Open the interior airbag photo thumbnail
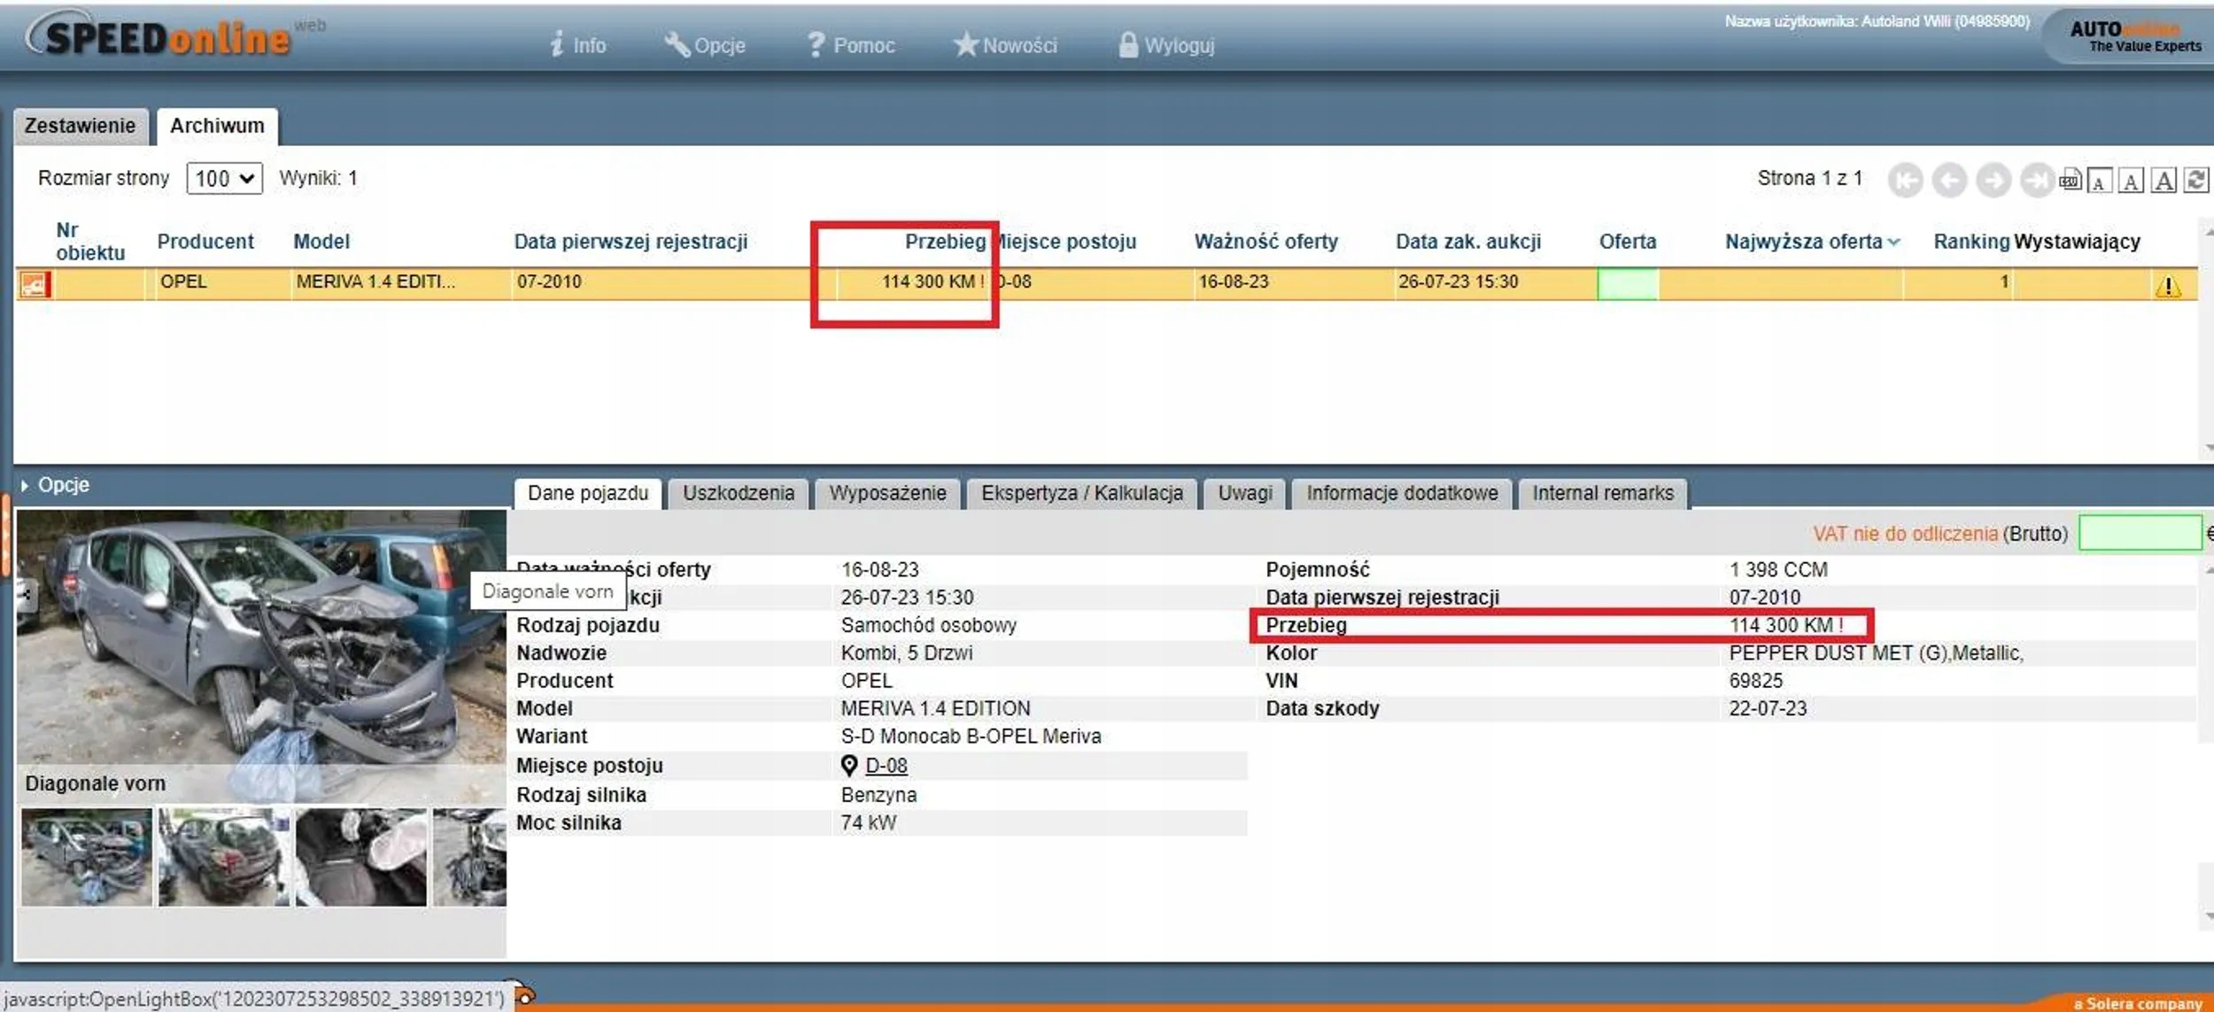The height and width of the screenshot is (1012, 2214). (360, 857)
